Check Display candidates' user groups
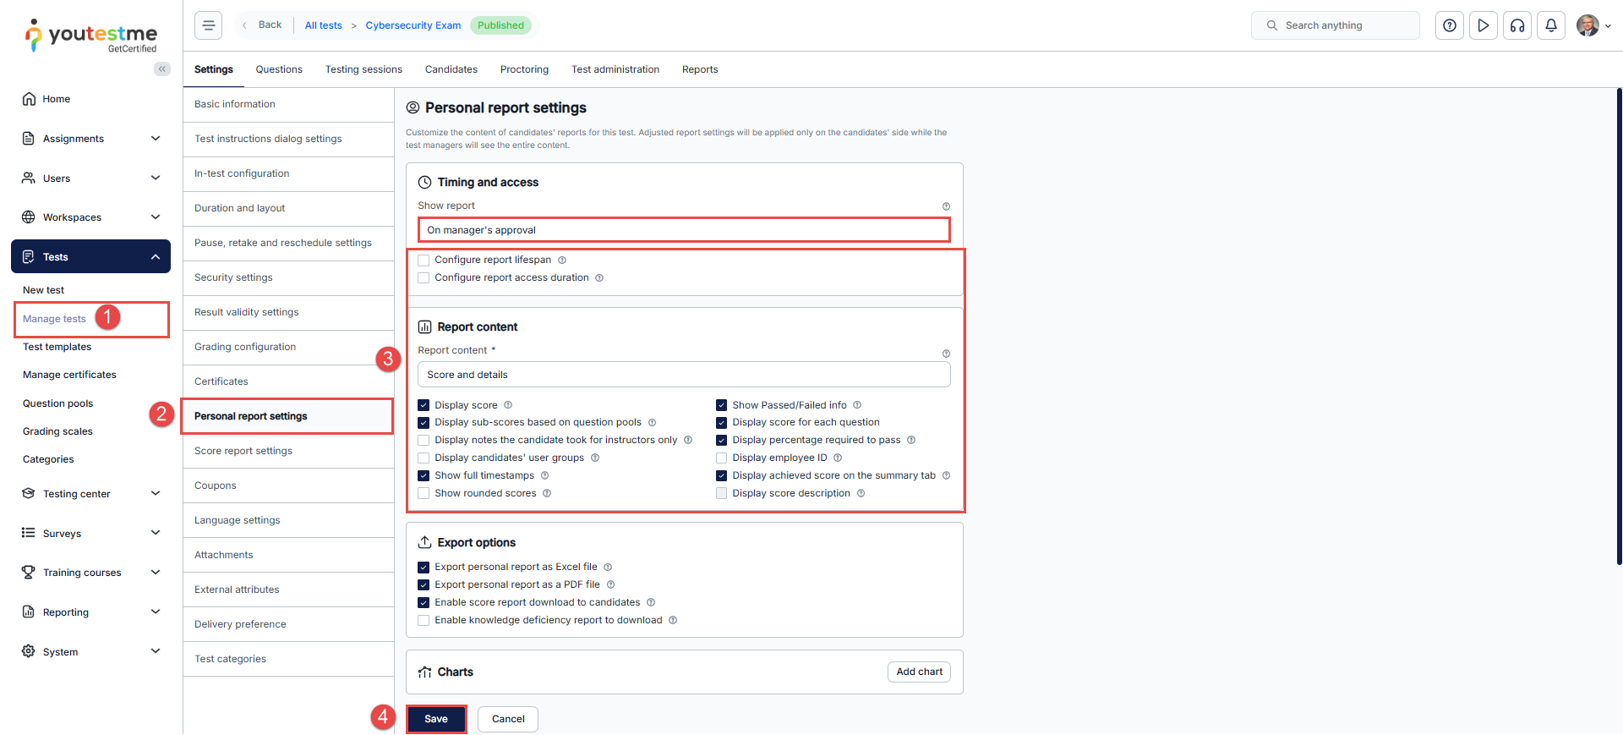 424,458
